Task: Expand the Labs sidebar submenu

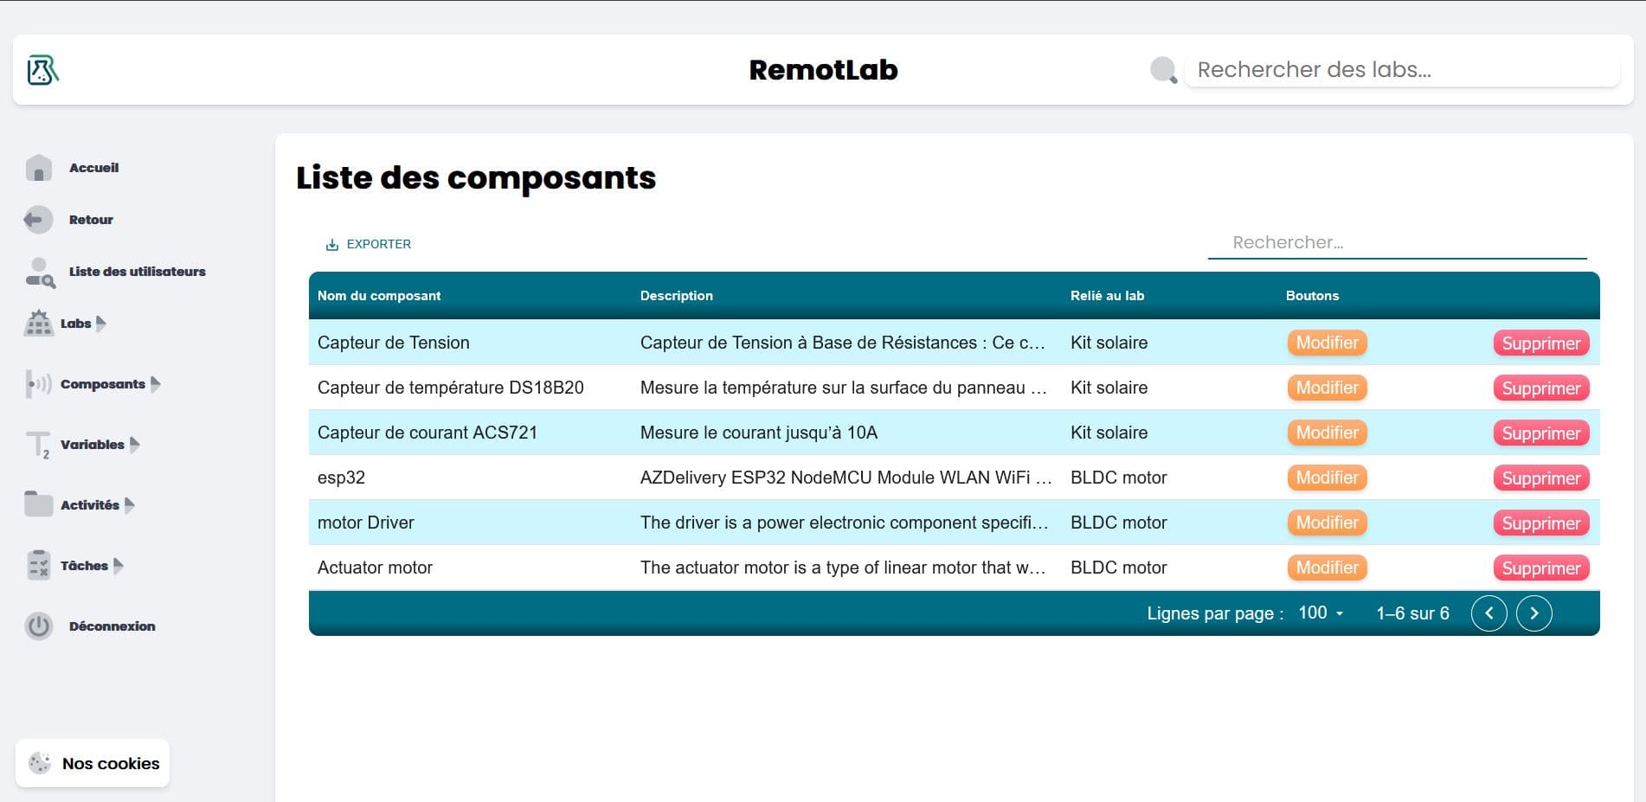Action: click(x=102, y=324)
